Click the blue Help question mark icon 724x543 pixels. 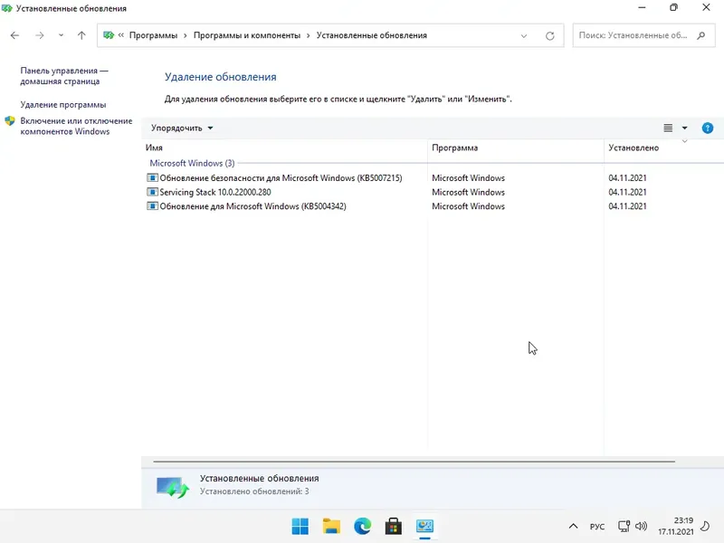click(708, 128)
